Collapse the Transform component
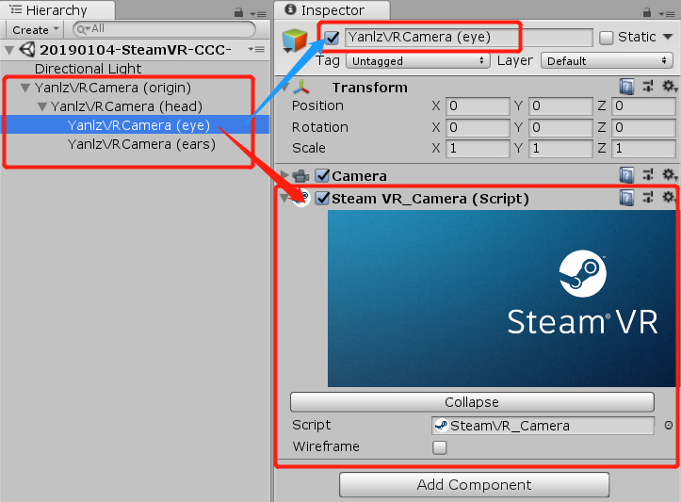This screenshot has height=502, width=681. [x=284, y=88]
